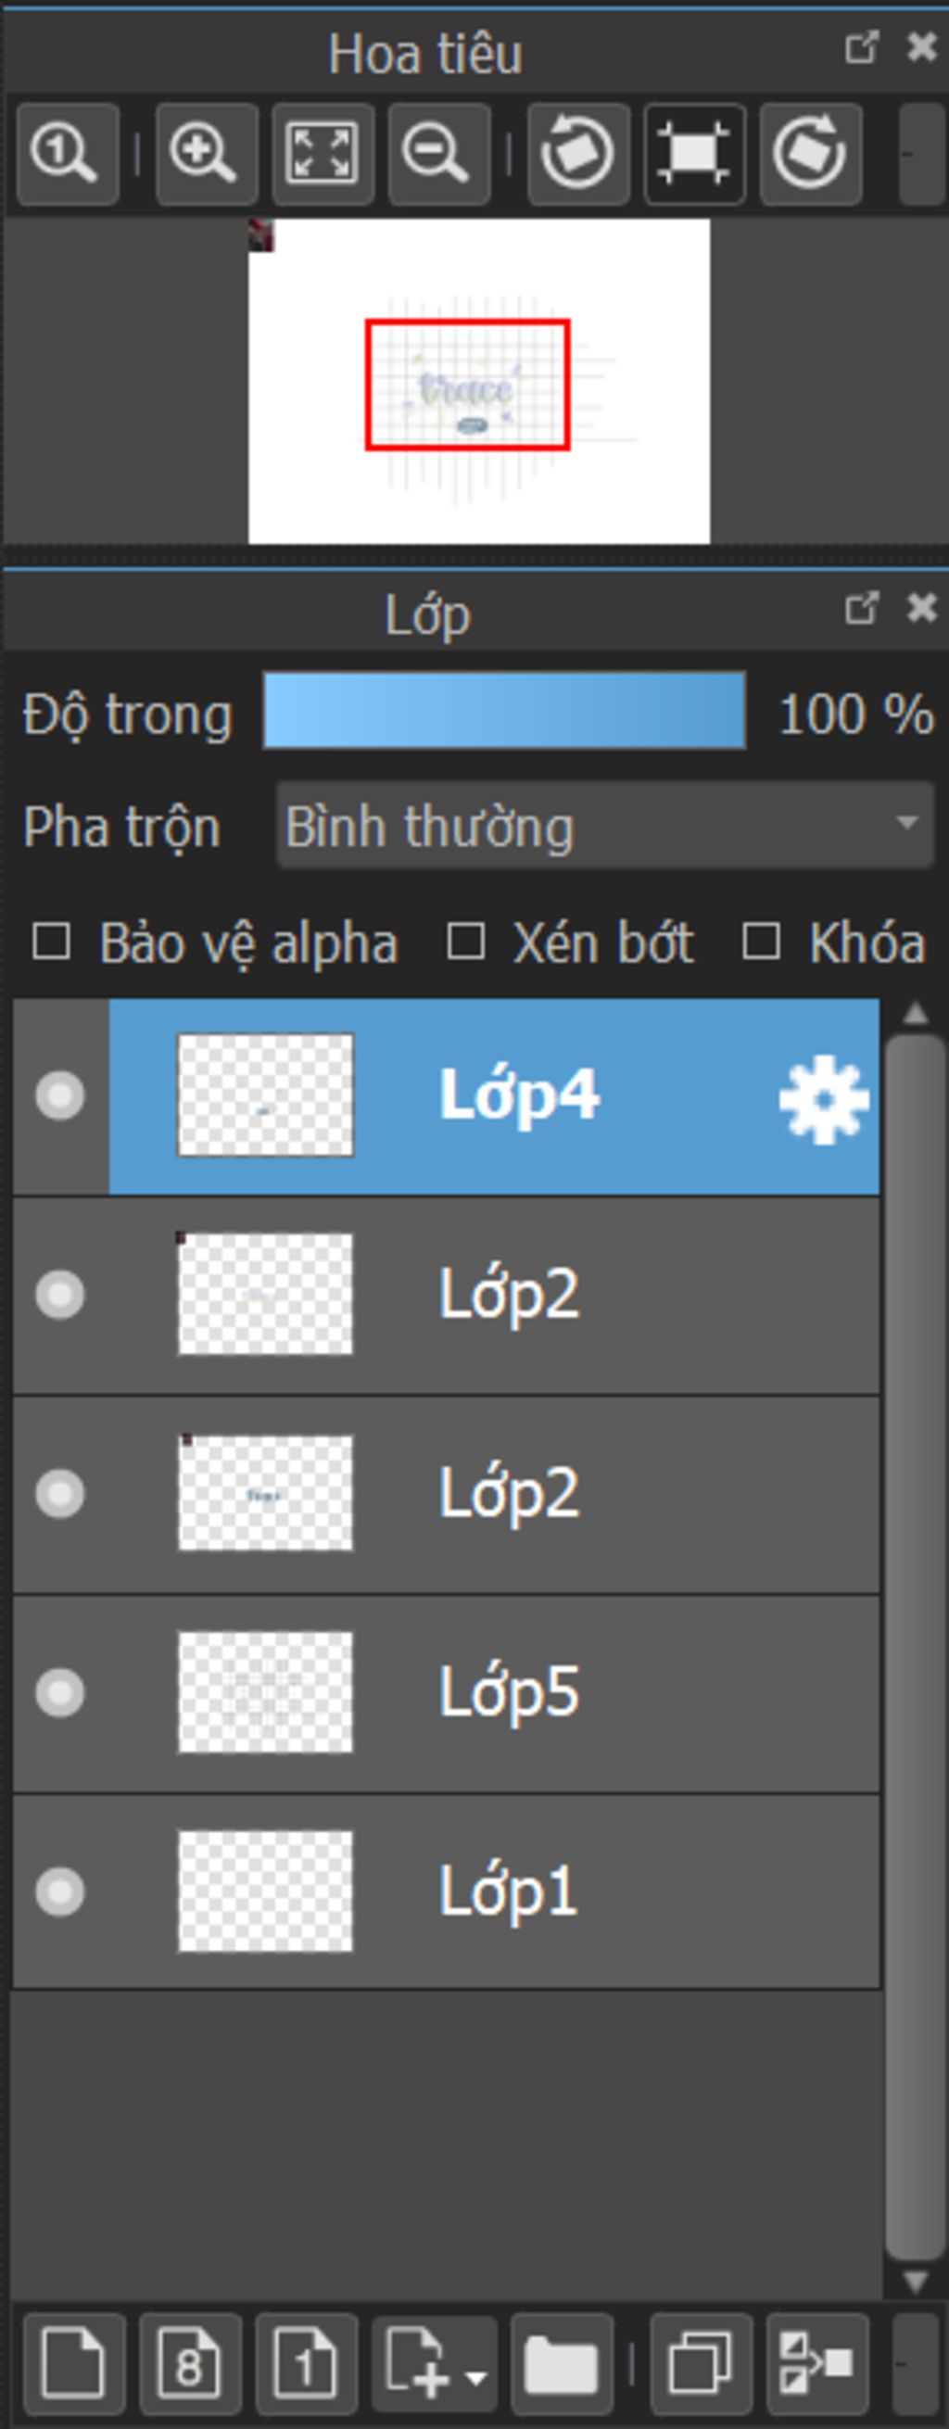Create a new color layer
949x2429 pixels.
73,2362
